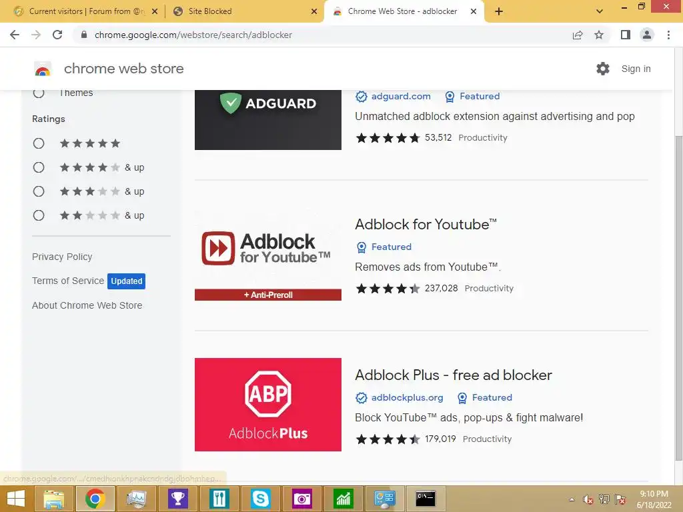
Task: Click the Updated badge
Action: pyautogui.click(x=126, y=281)
